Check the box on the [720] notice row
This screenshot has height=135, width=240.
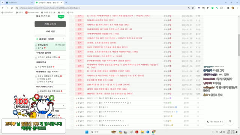point(72,34)
